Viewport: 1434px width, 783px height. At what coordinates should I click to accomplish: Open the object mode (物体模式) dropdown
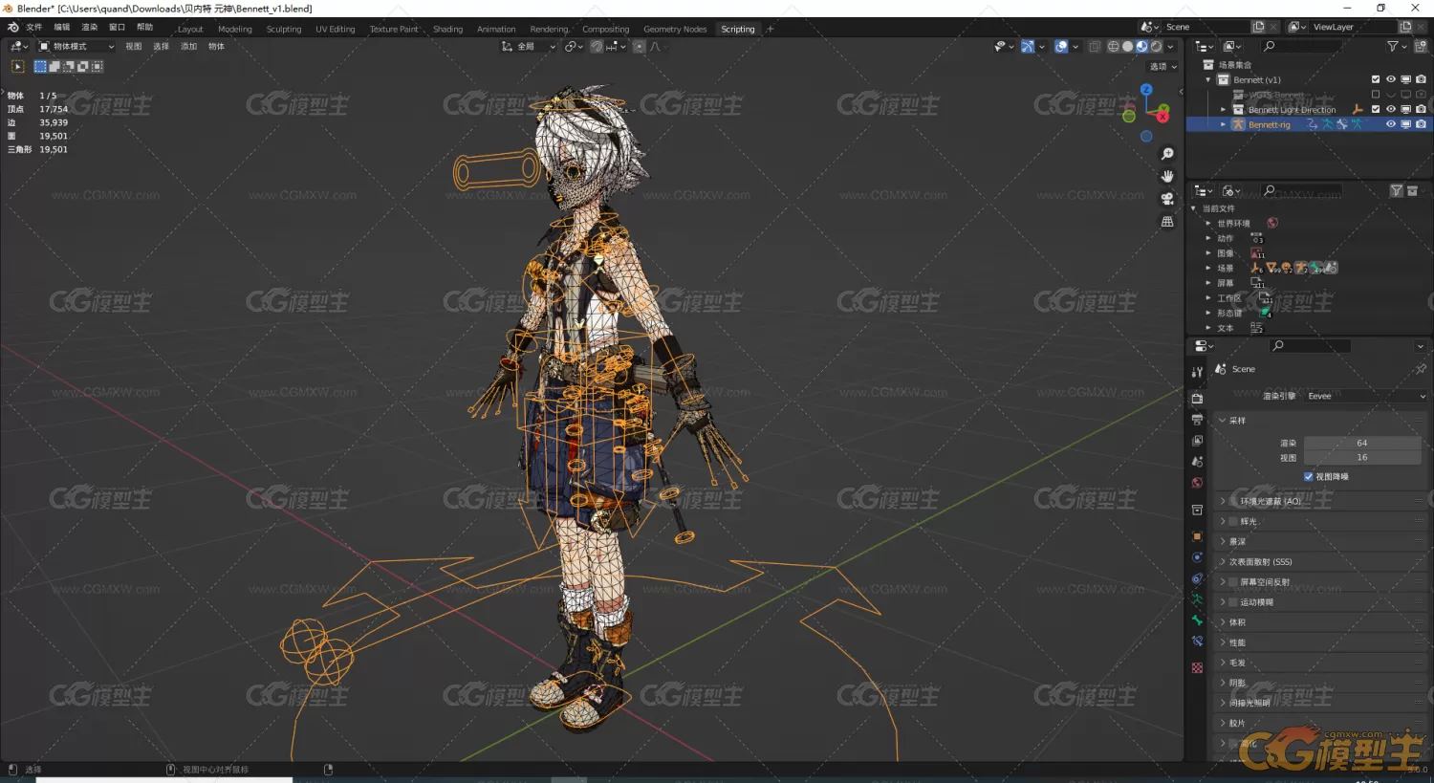tap(76, 46)
